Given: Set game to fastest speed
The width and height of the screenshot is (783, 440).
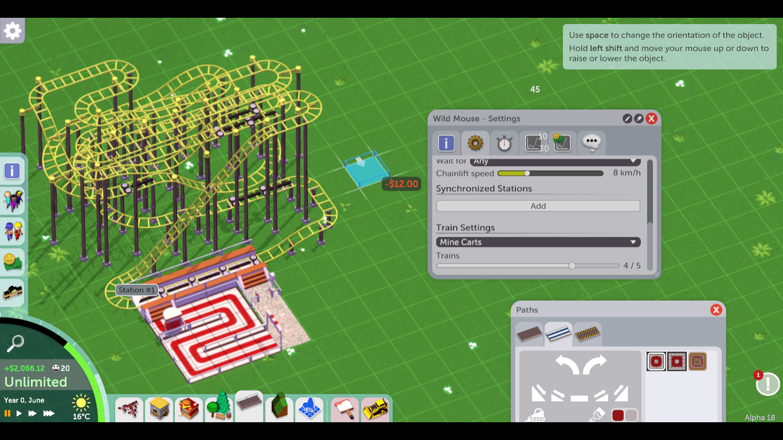Looking at the screenshot, I should tap(49, 413).
